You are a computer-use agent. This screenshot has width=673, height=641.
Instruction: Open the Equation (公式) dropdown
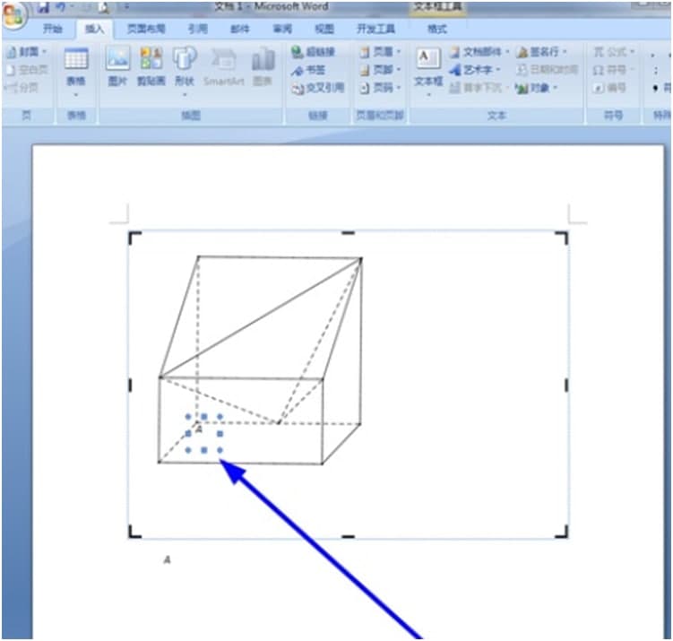(614, 52)
